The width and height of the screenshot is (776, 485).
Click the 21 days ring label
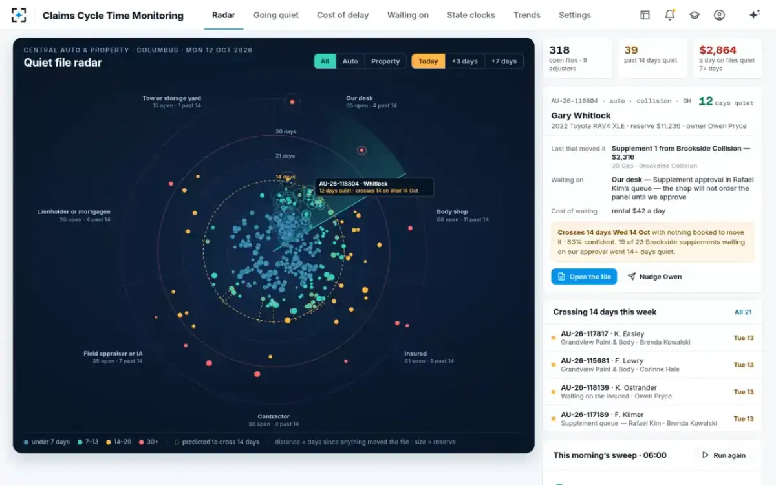point(285,156)
